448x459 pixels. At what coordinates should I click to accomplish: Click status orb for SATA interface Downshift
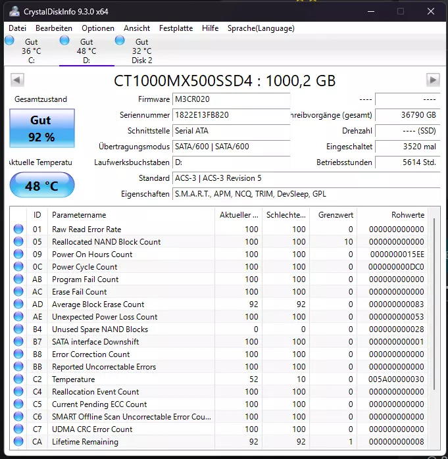coord(18,341)
